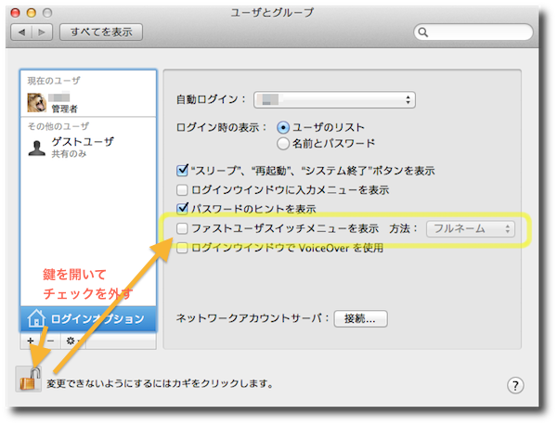Check ログインウインドウに入力メニューを表示 checkbox
This screenshot has height=425, width=557.
[182, 190]
